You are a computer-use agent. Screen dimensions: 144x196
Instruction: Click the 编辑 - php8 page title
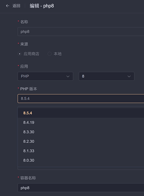(x=42, y=6)
